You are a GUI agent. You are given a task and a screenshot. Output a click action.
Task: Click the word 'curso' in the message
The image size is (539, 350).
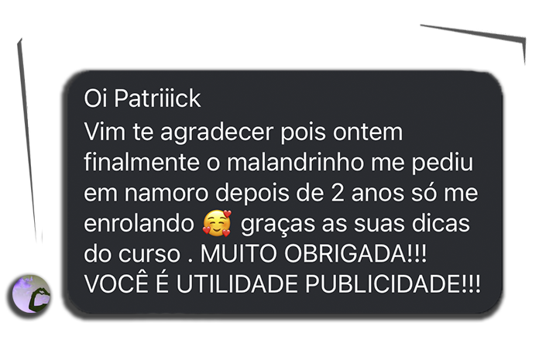pos(149,255)
